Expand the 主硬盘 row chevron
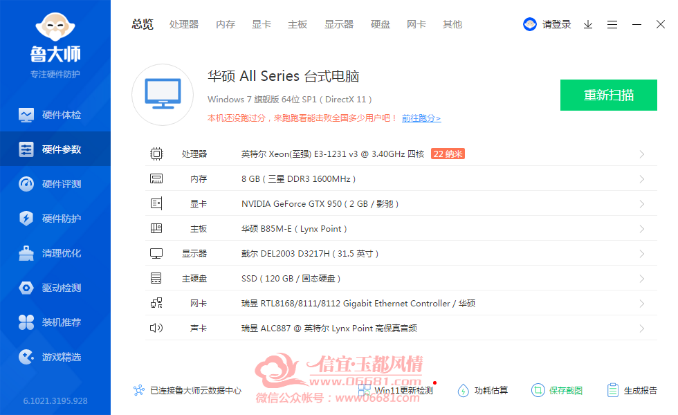Viewport: 678px width, 415px height. click(x=642, y=278)
